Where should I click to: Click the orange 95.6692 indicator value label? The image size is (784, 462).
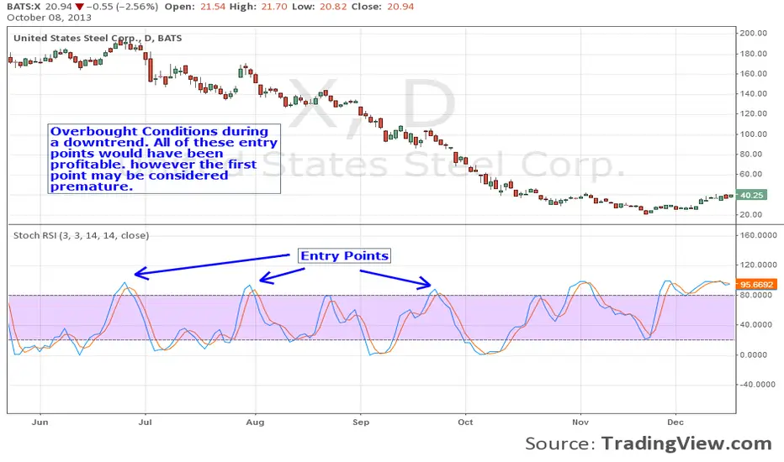[756, 284]
